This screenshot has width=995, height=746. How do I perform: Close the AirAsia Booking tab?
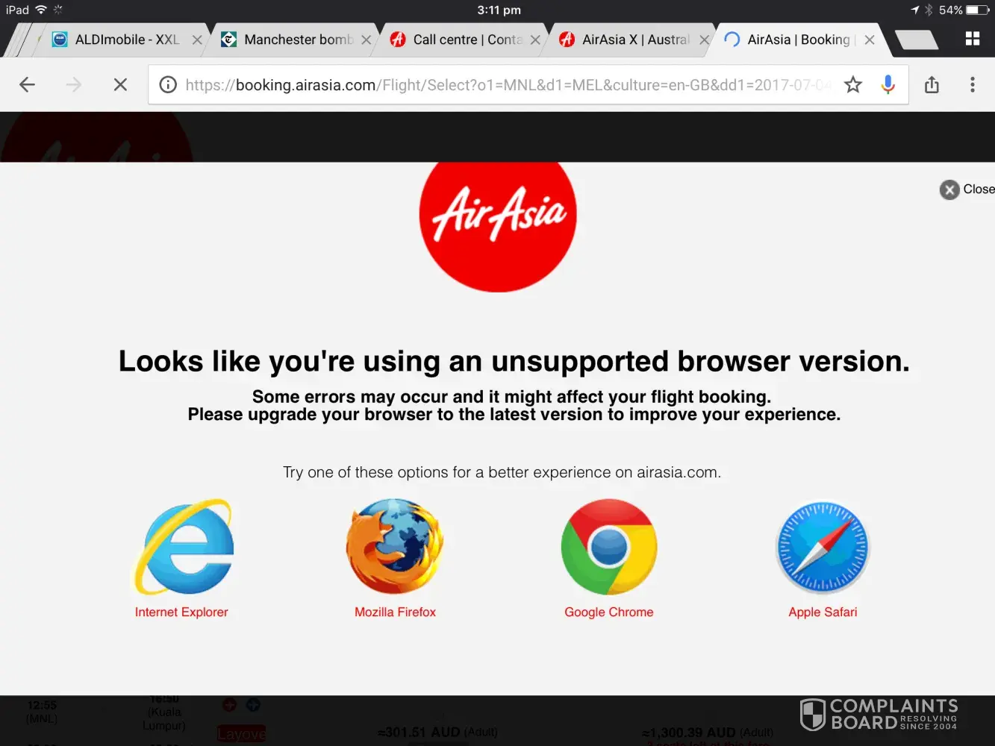point(870,40)
